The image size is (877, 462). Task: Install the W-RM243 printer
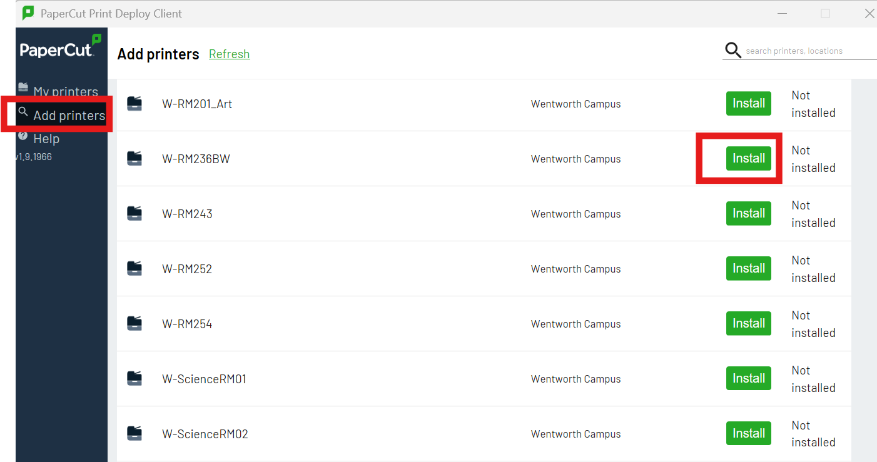coord(749,214)
